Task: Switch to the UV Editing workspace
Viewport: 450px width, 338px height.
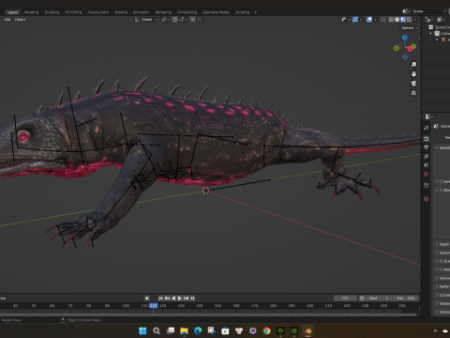Action: click(73, 12)
